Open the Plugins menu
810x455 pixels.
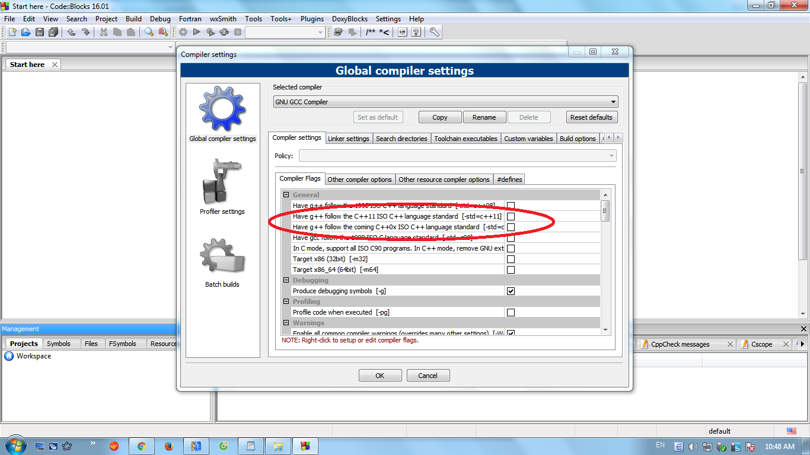[x=312, y=19]
